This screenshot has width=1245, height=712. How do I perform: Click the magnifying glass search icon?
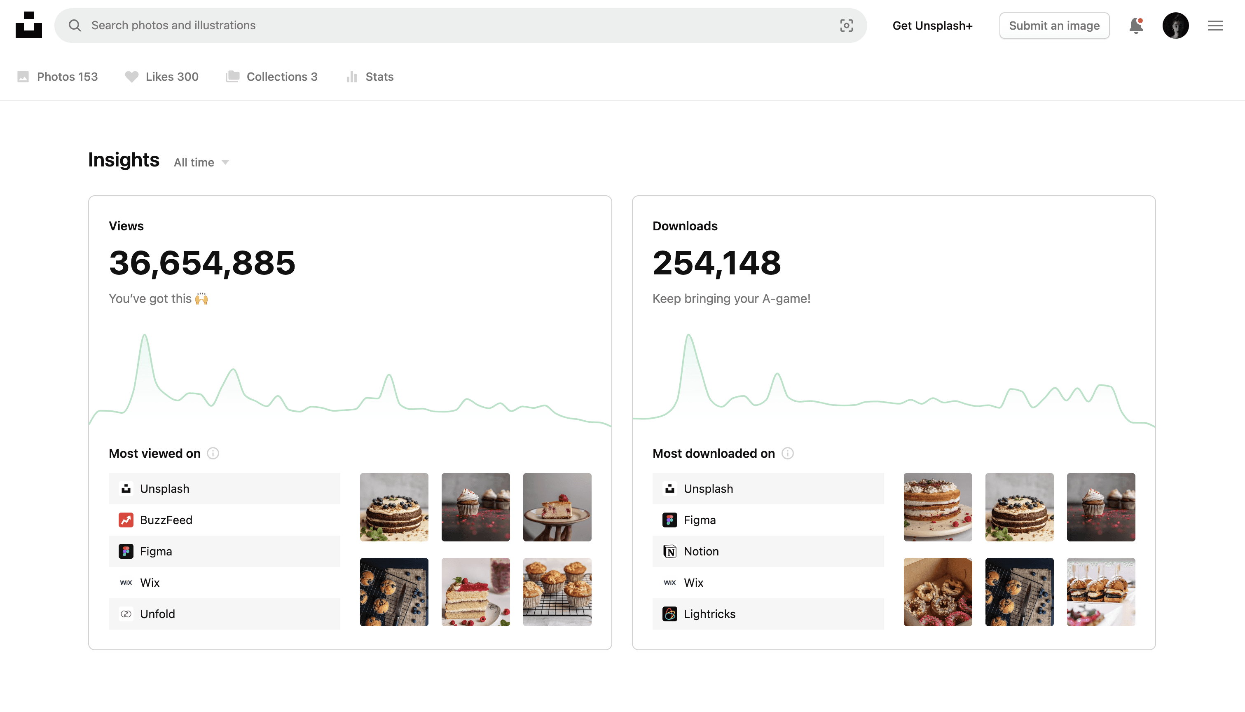tap(75, 26)
